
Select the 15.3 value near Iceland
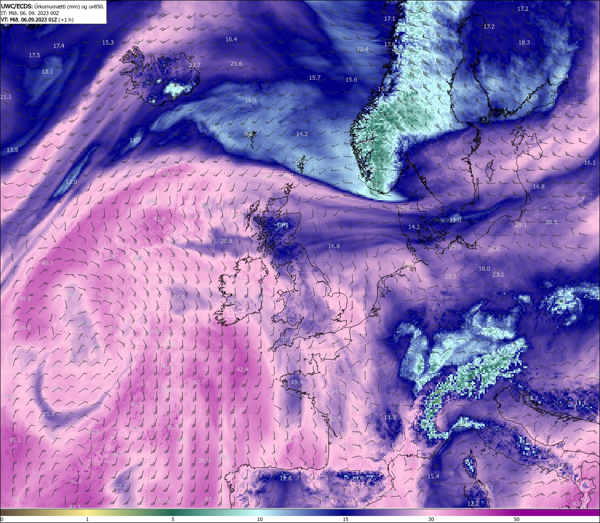pyautogui.click(x=108, y=43)
